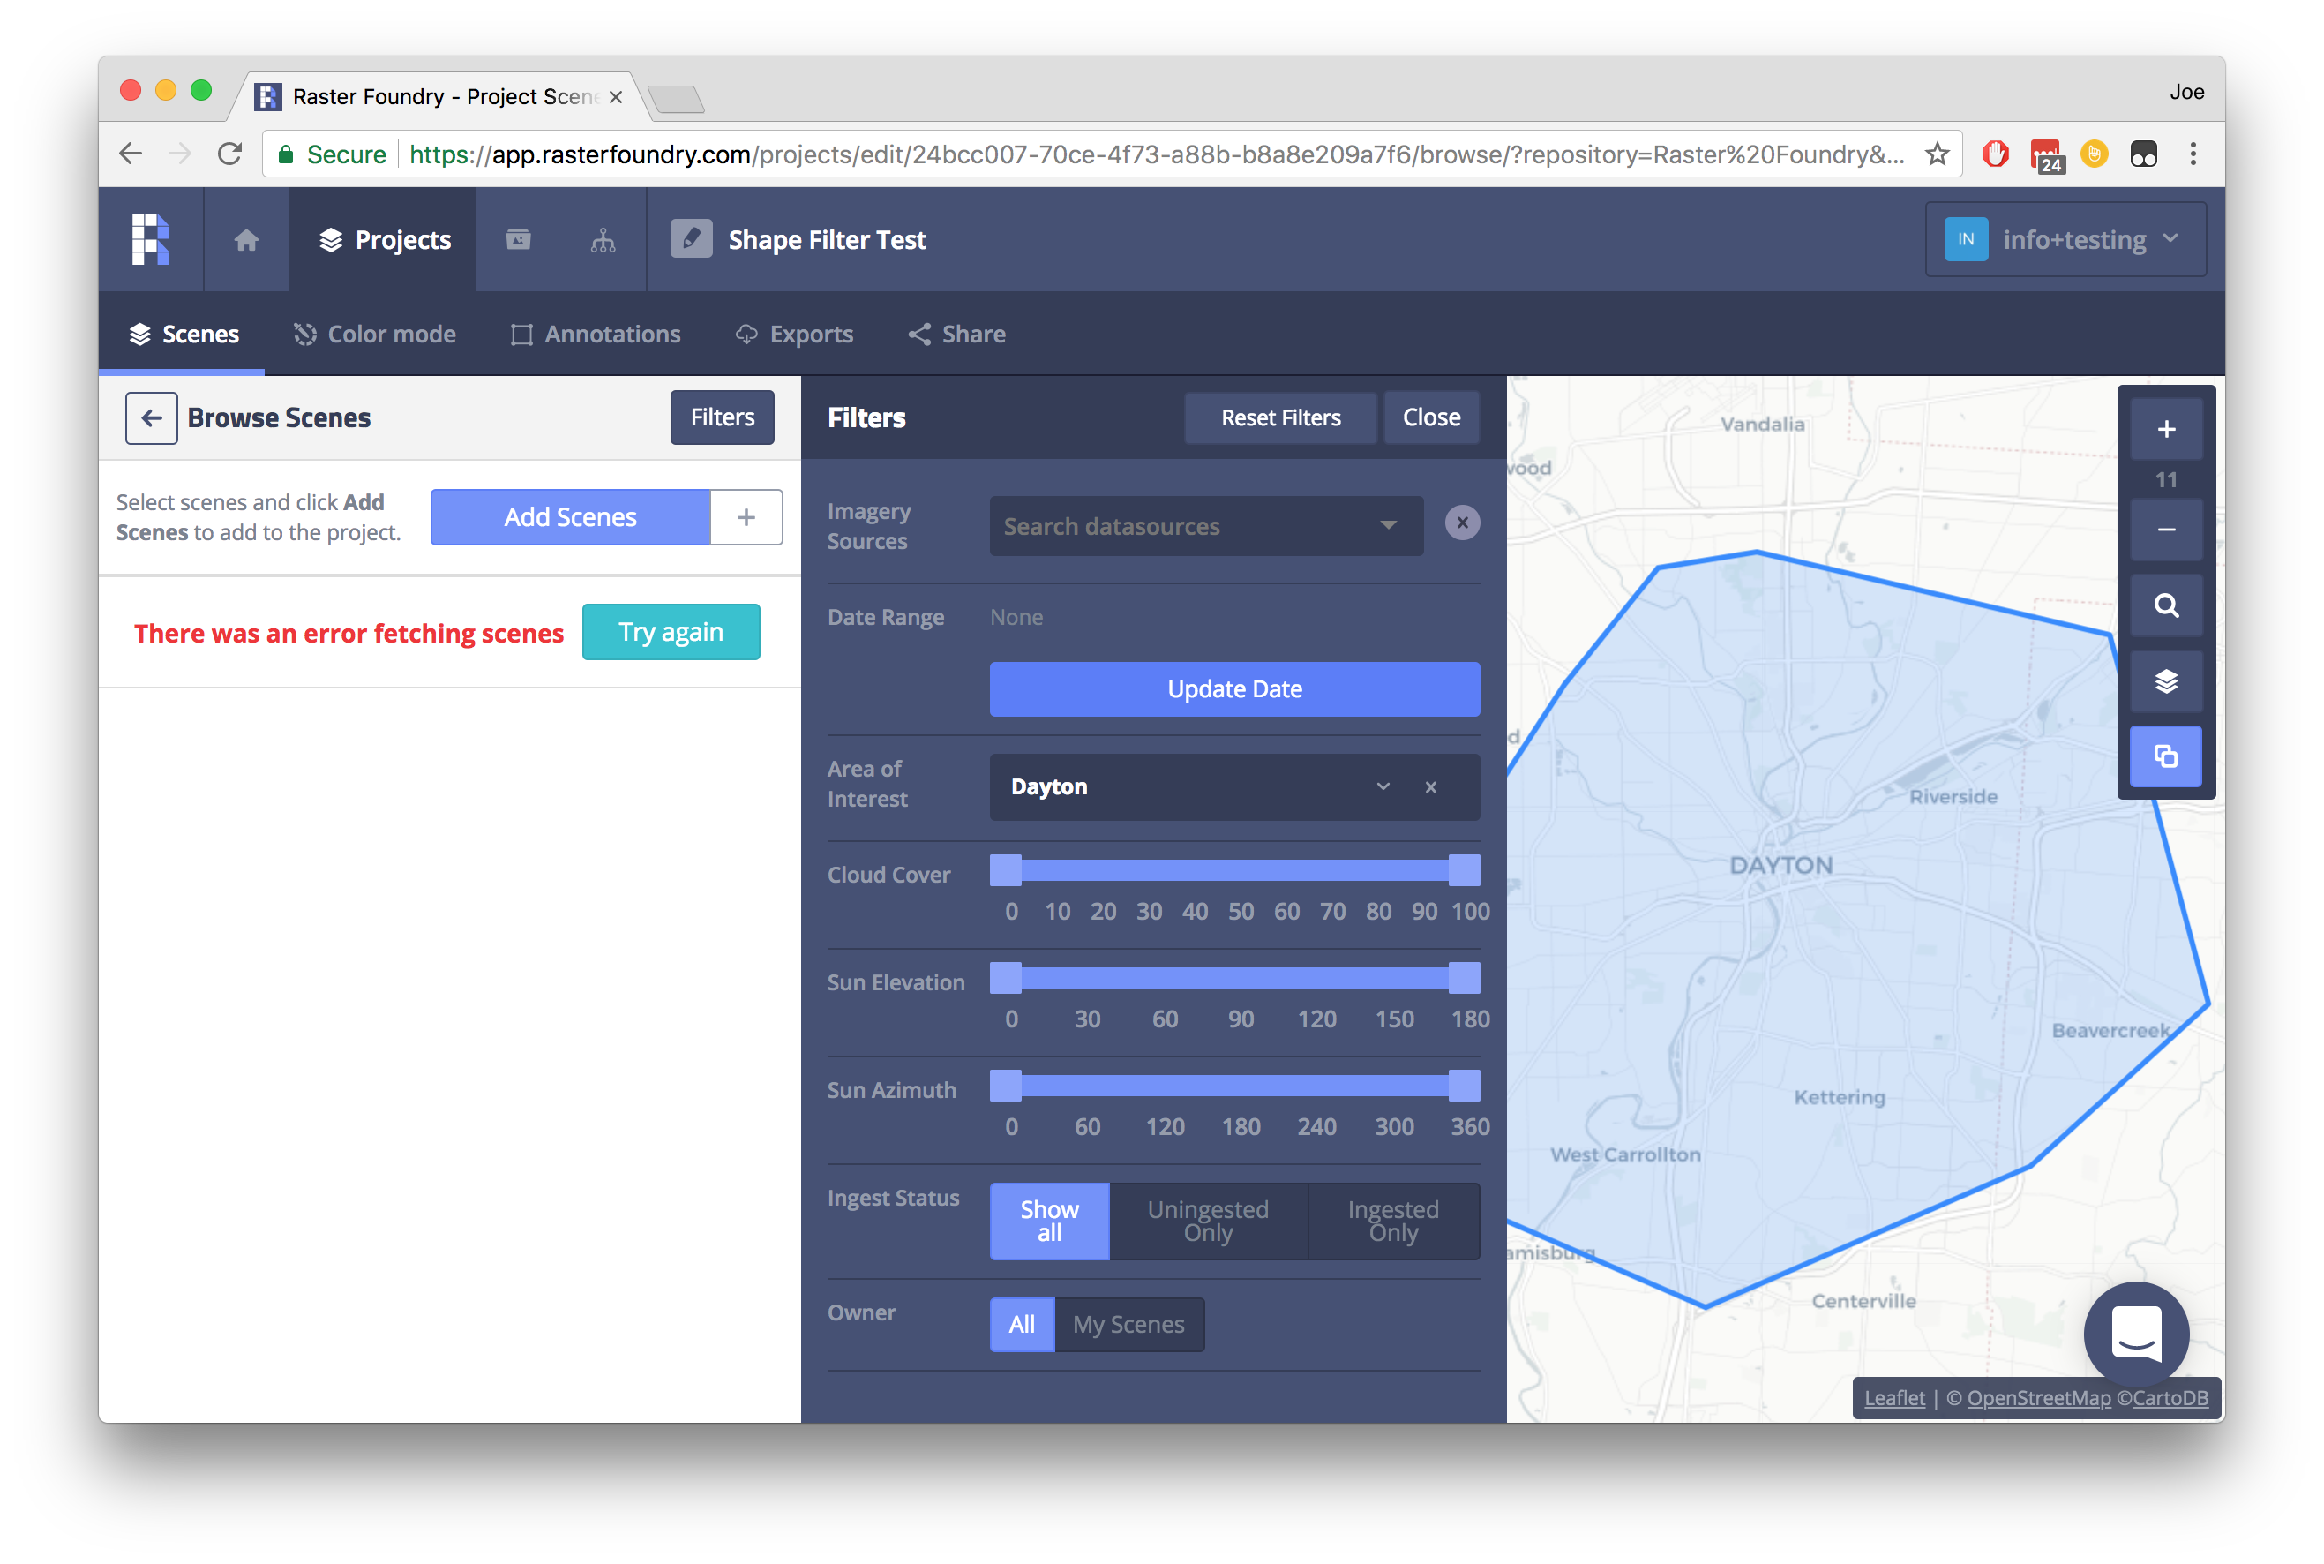Open map search magnifier tool
The height and width of the screenshot is (1564, 2324).
click(2165, 605)
